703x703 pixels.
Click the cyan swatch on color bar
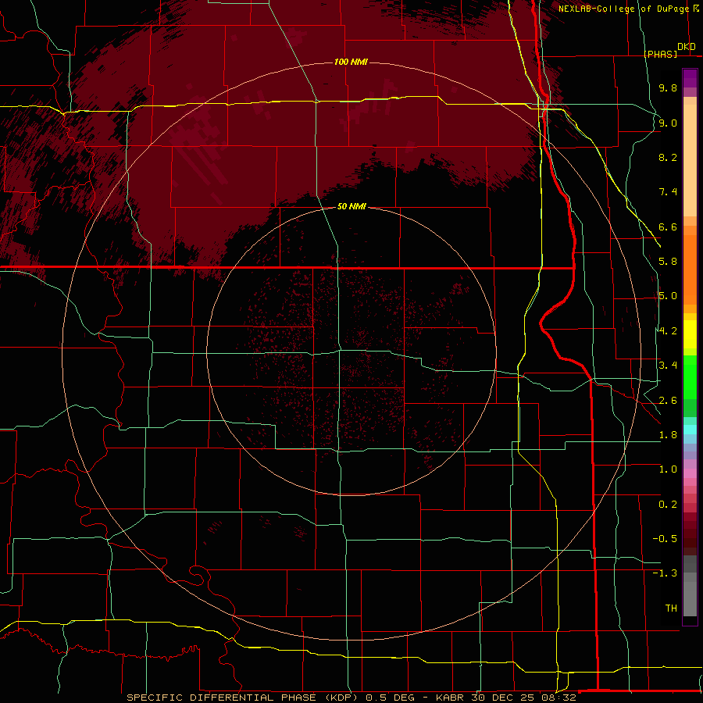[690, 430]
